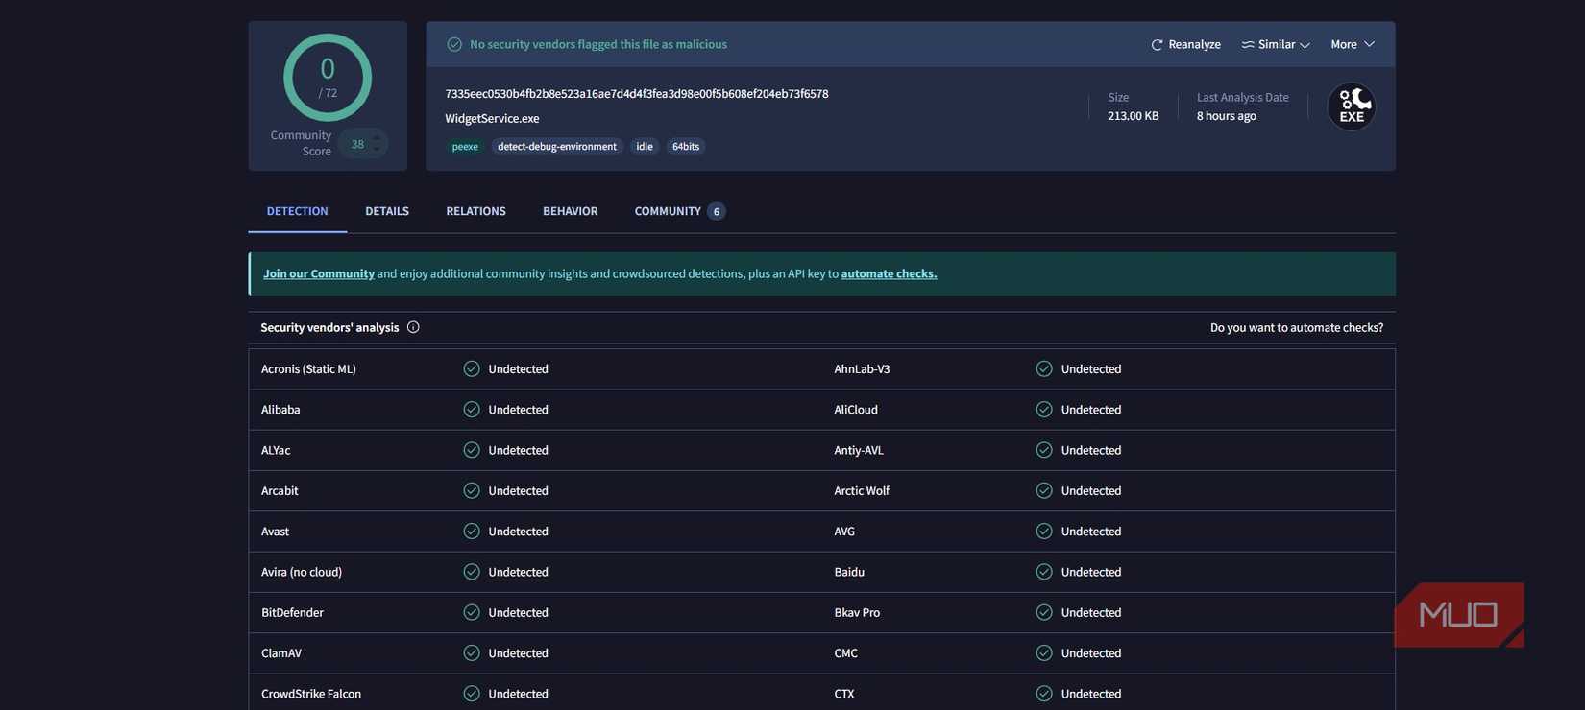The height and width of the screenshot is (710, 1585).
Task: Click the EXE file type icon
Action: pos(1351,106)
